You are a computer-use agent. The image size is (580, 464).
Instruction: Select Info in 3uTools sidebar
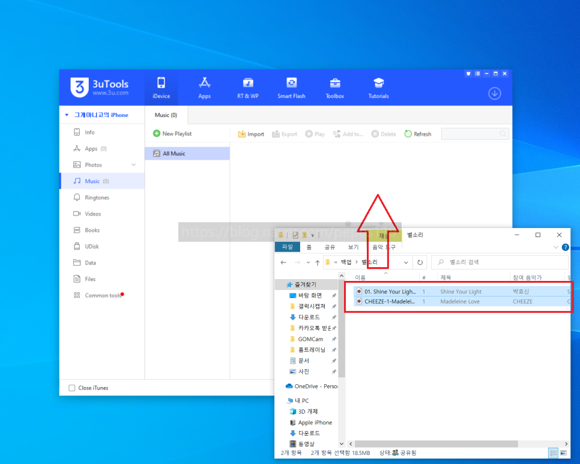(102, 132)
